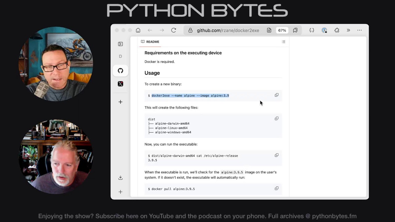
Task: Click the Usage heading
Action: (x=152, y=73)
